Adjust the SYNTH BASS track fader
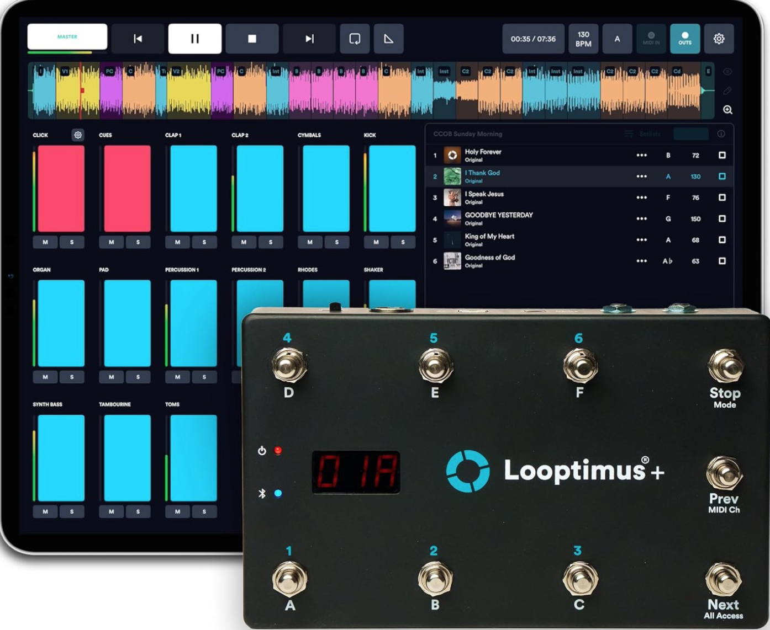 point(61,458)
